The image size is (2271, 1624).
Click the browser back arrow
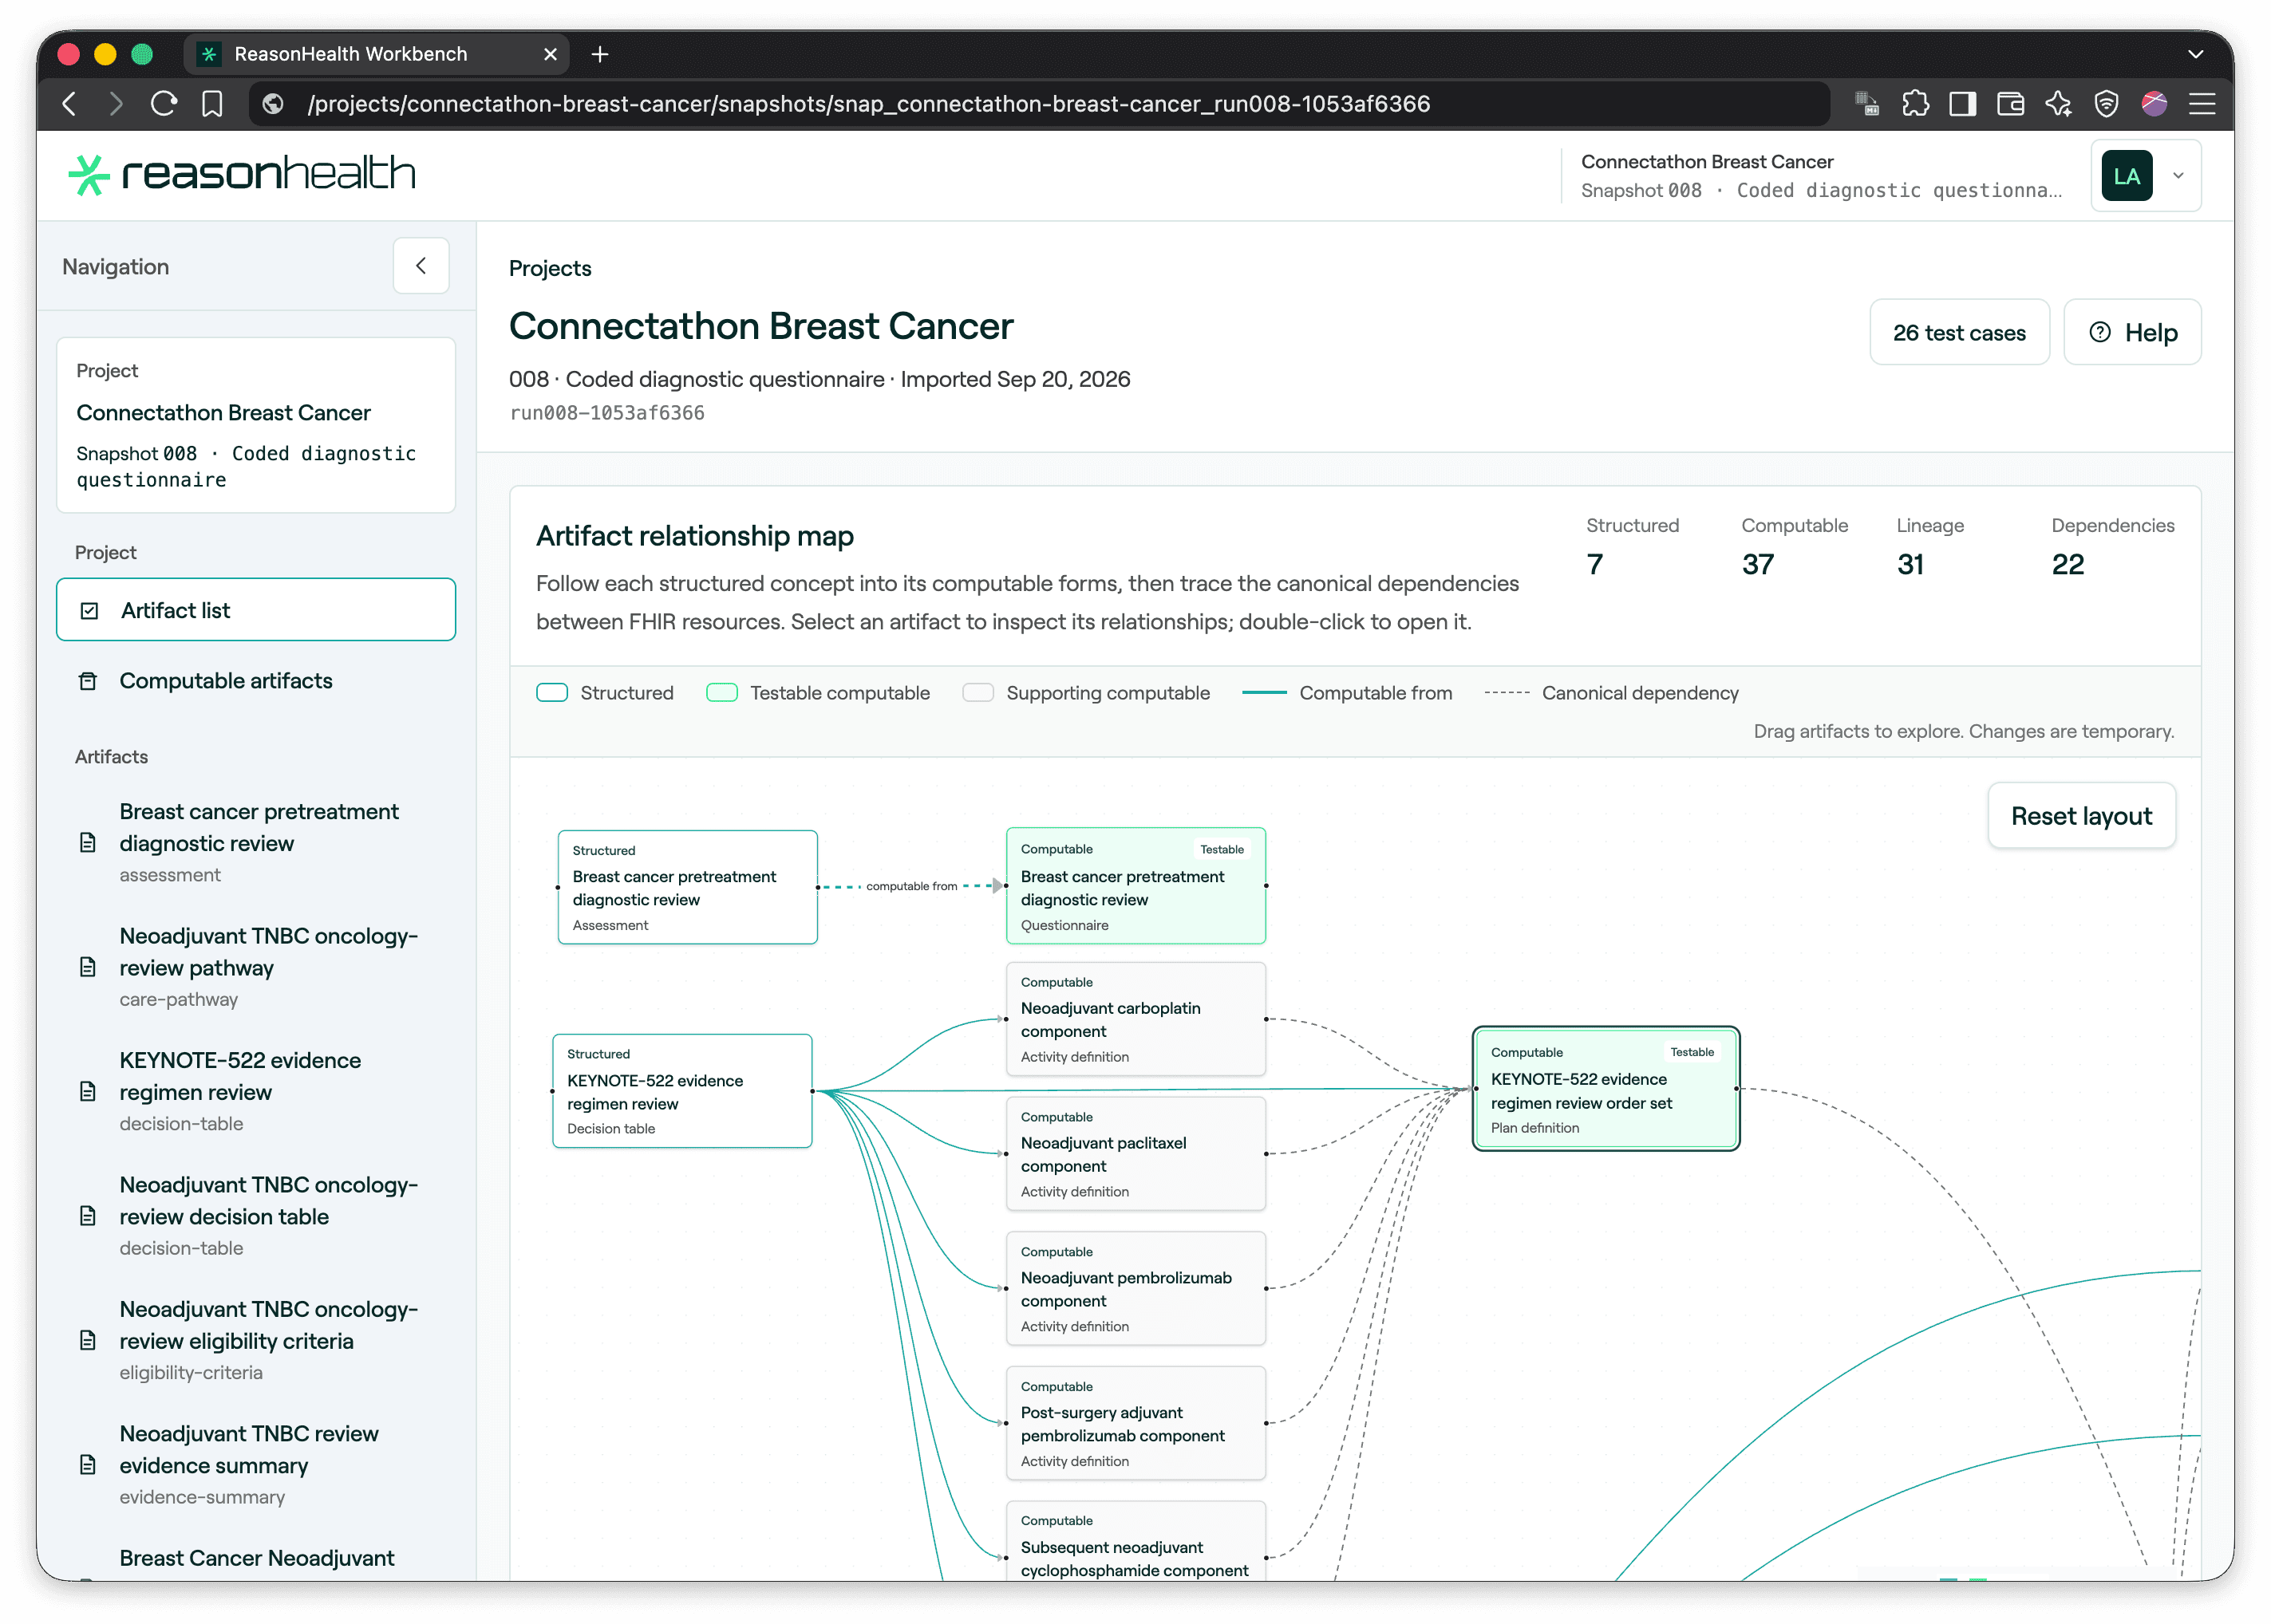coord(69,104)
